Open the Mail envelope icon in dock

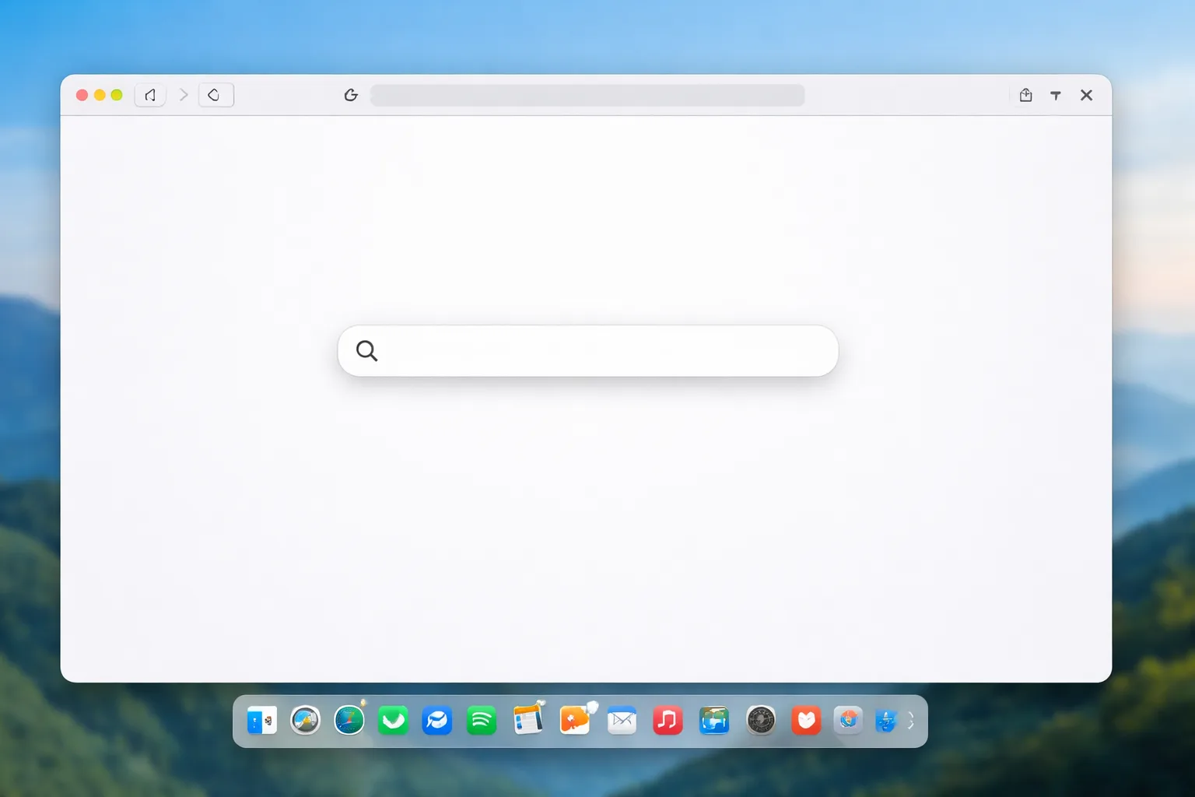click(622, 721)
